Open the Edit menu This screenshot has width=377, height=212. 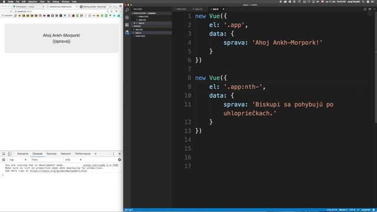click(24, 1)
